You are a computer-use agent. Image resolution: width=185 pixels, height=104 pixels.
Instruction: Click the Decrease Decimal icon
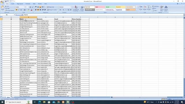point(71,10)
